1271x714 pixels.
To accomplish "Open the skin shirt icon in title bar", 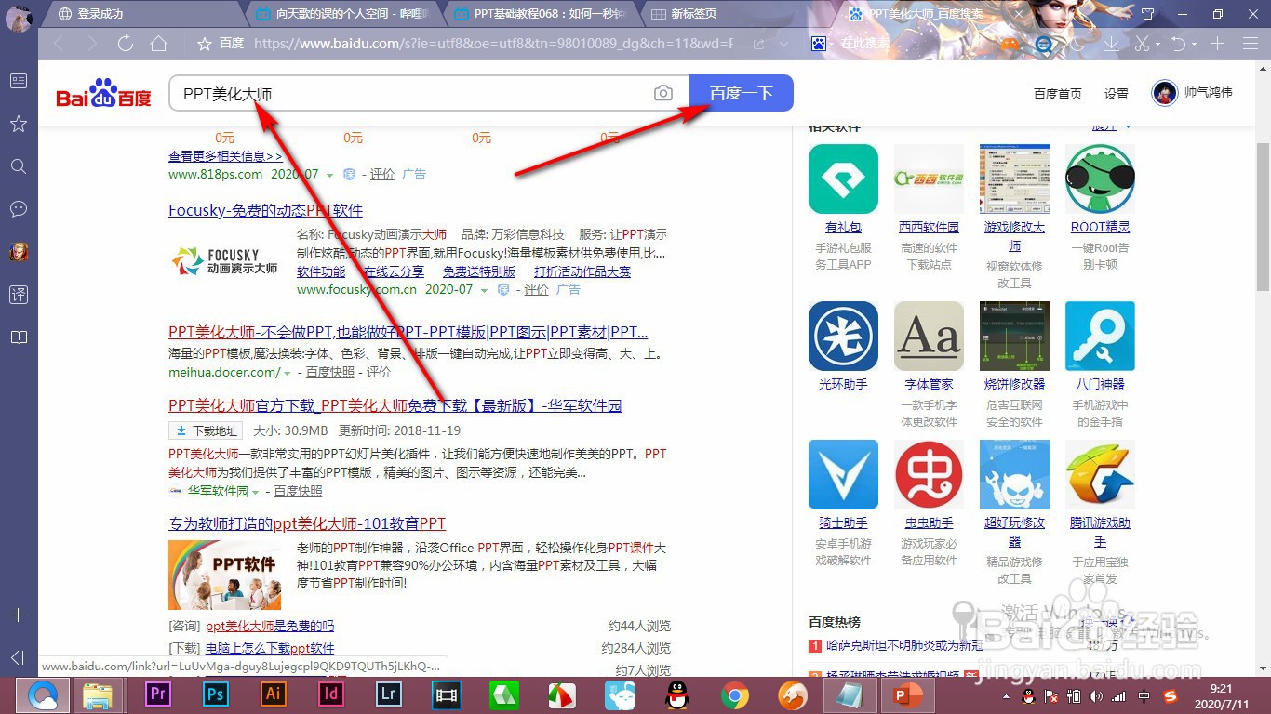I will [x=1147, y=14].
